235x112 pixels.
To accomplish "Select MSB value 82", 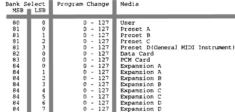I will tap(16, 54).
